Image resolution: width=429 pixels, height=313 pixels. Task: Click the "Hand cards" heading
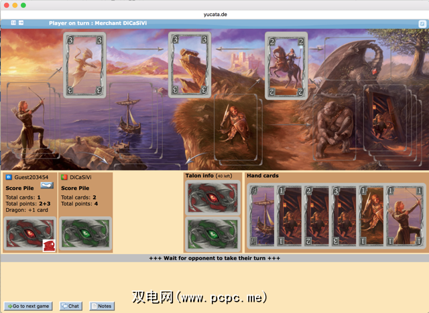263,176
